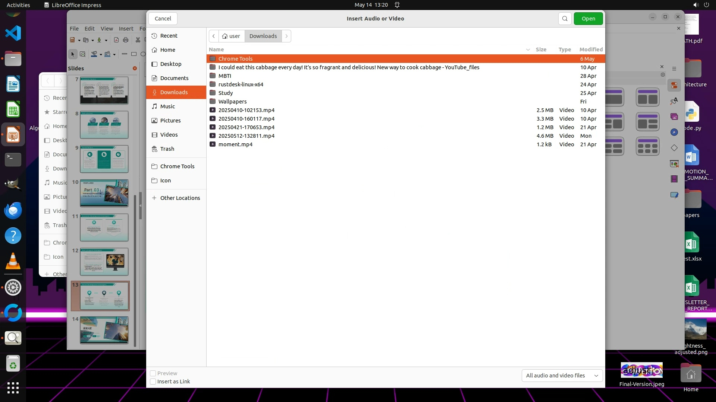Open the View menu in Impress
This screenshot has height=402, width=716.
click(x=106, y=29)
